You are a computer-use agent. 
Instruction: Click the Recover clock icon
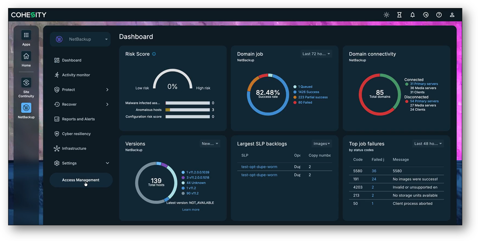(x=57, y=104)
